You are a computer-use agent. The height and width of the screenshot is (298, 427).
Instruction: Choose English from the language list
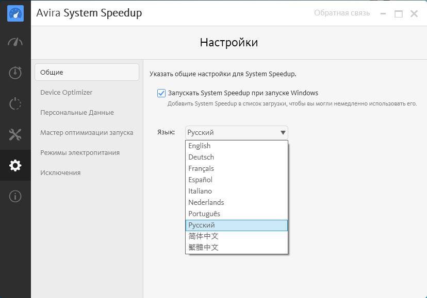(x=236, y=146)
